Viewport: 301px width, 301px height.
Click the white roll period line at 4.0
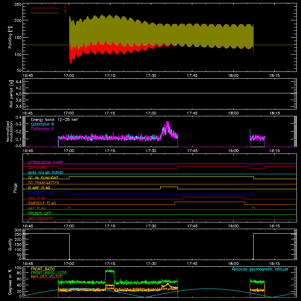tap(160, 93)
